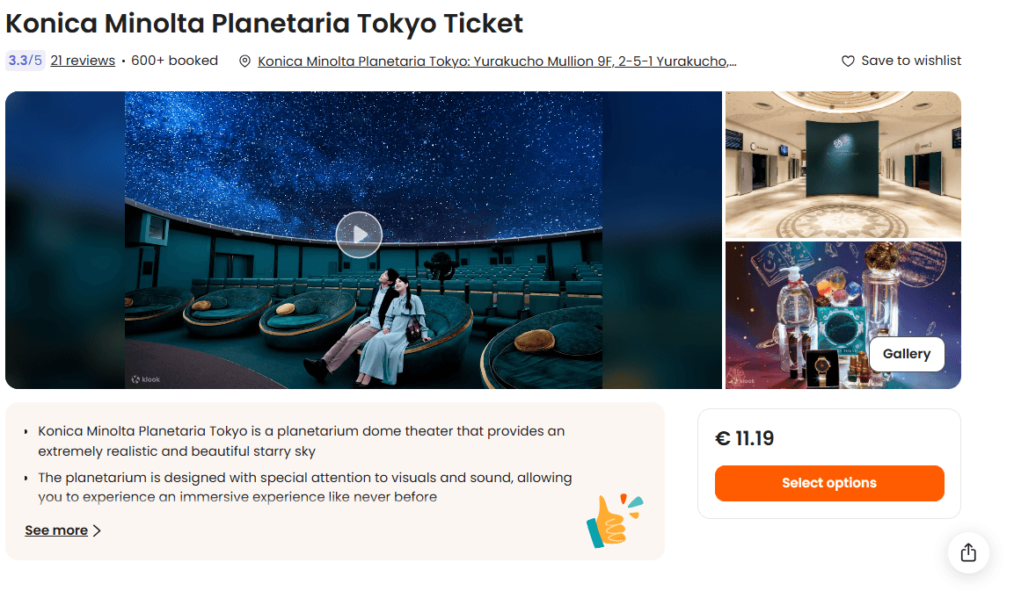Play the planetarium preview video
The width and height of the screenshot is (1014, 591).
point(359,234)
